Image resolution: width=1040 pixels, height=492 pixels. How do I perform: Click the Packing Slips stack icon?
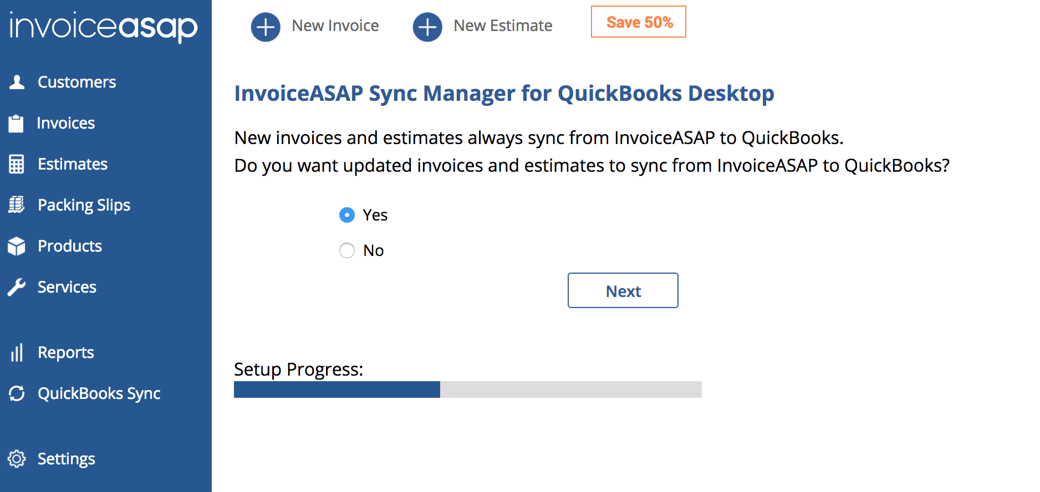(x=17, y=205)
